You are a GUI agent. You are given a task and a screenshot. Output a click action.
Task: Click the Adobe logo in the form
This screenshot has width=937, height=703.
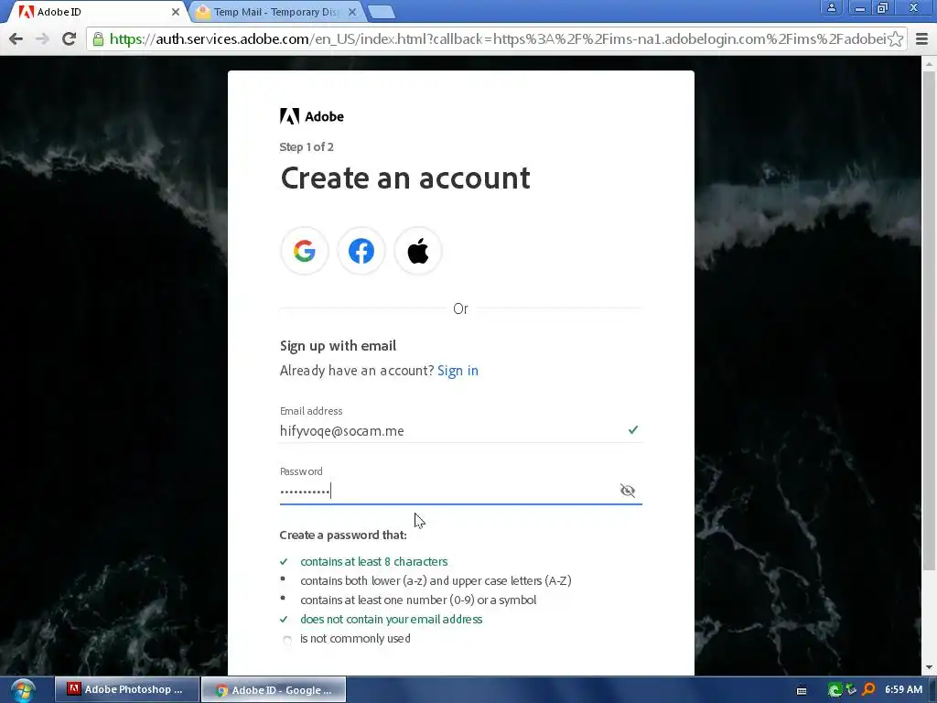tap(312, 116)
